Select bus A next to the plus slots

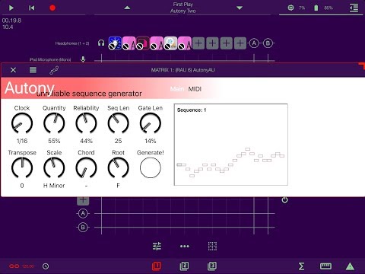coord(254,43)
